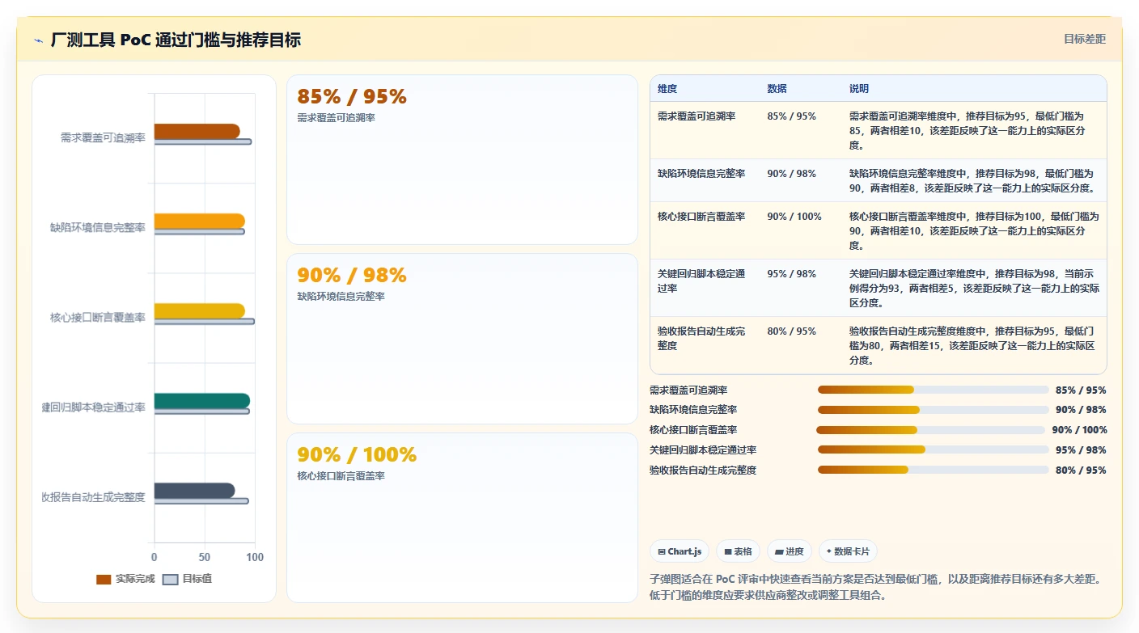1139x633 pixels.
Task: Click the table description mentioning 两者相差8
Action: (972, 181)
